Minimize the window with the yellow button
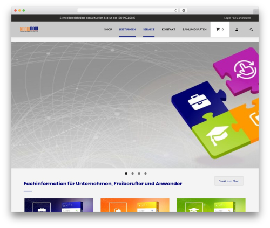 tap(19, 11)
